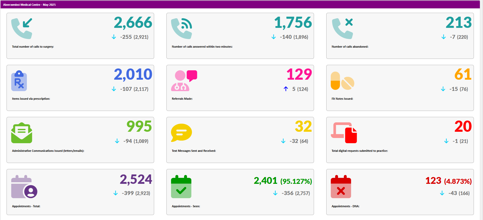Click the 2,666 total calls value
The width and height of the screenshot is (483, 220).
coord(133,23)
